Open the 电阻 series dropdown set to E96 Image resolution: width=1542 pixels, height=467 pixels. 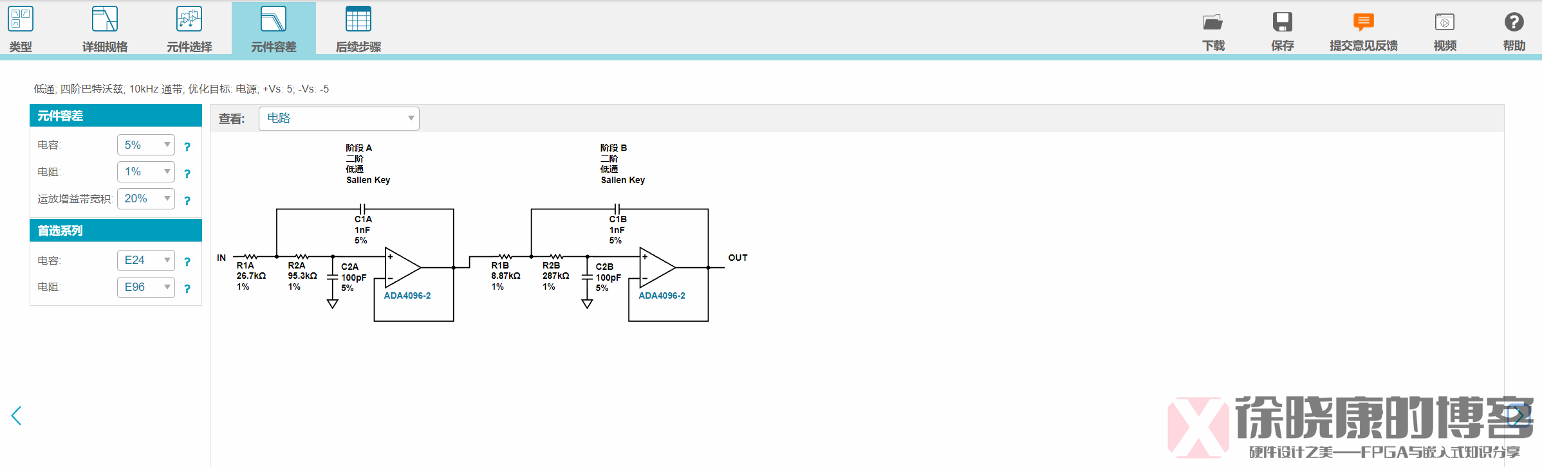[146, 287]
